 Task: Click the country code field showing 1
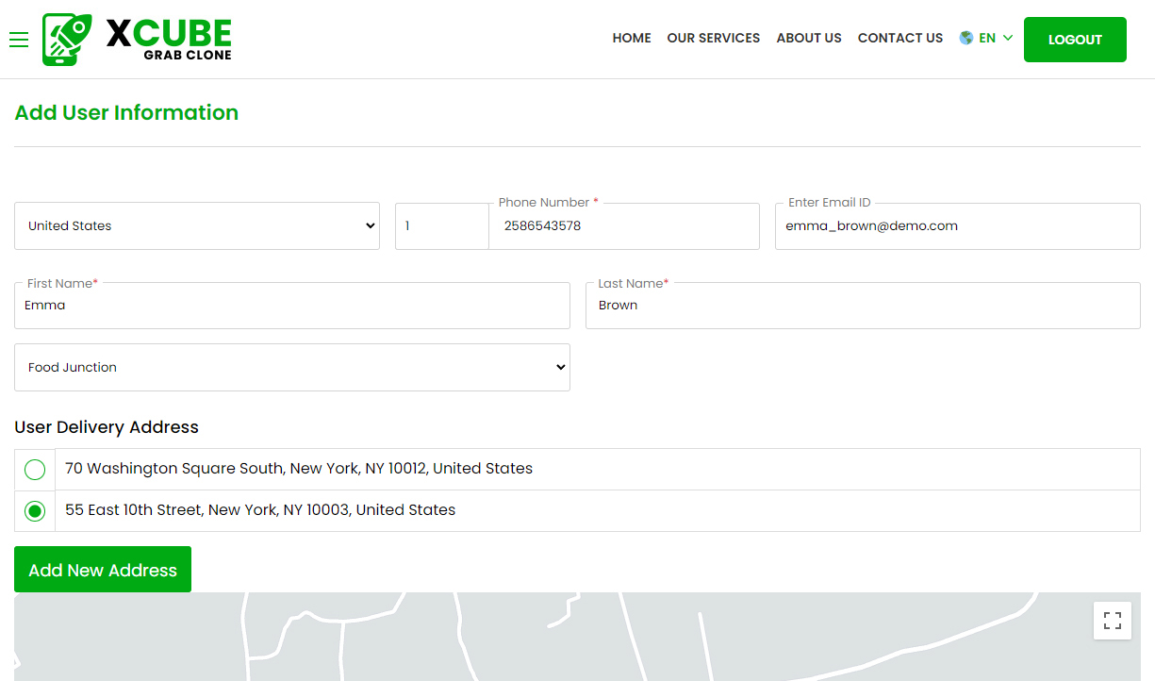click(441, 226)
